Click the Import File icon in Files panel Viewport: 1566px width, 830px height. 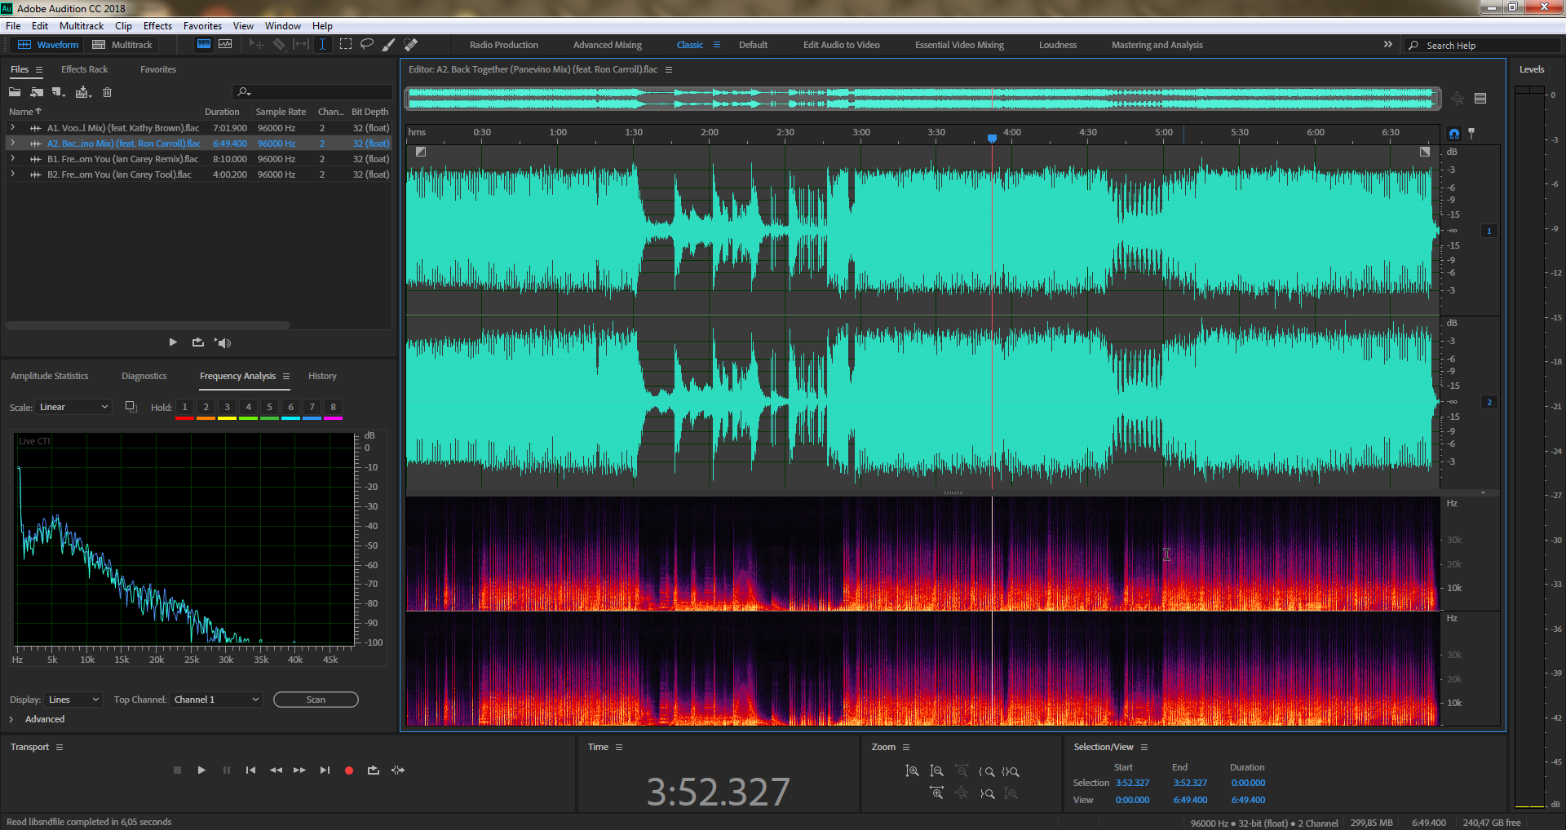coord(37,92)
